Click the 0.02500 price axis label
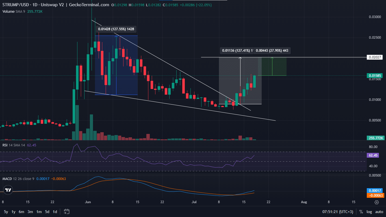The height and width of the screenshot is (217, 386). [375, 38]
